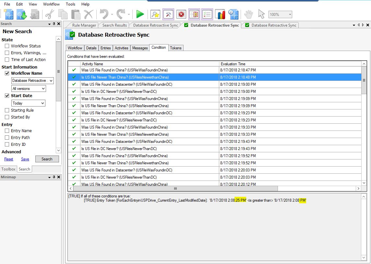Select the hand pan tool
The height and width of the screenshot is (264, 371).
(248, 14)
